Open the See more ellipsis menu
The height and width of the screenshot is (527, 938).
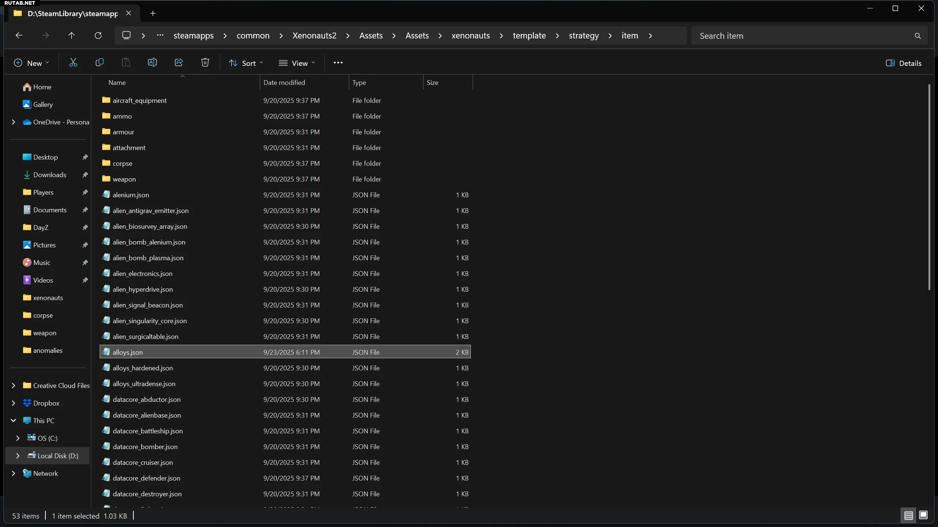click(x=338, y=63)
